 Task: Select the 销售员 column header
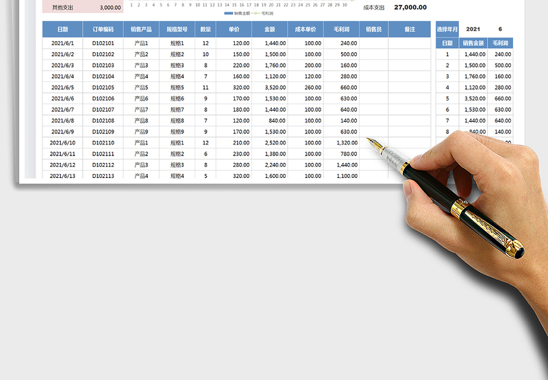point(373,29)
